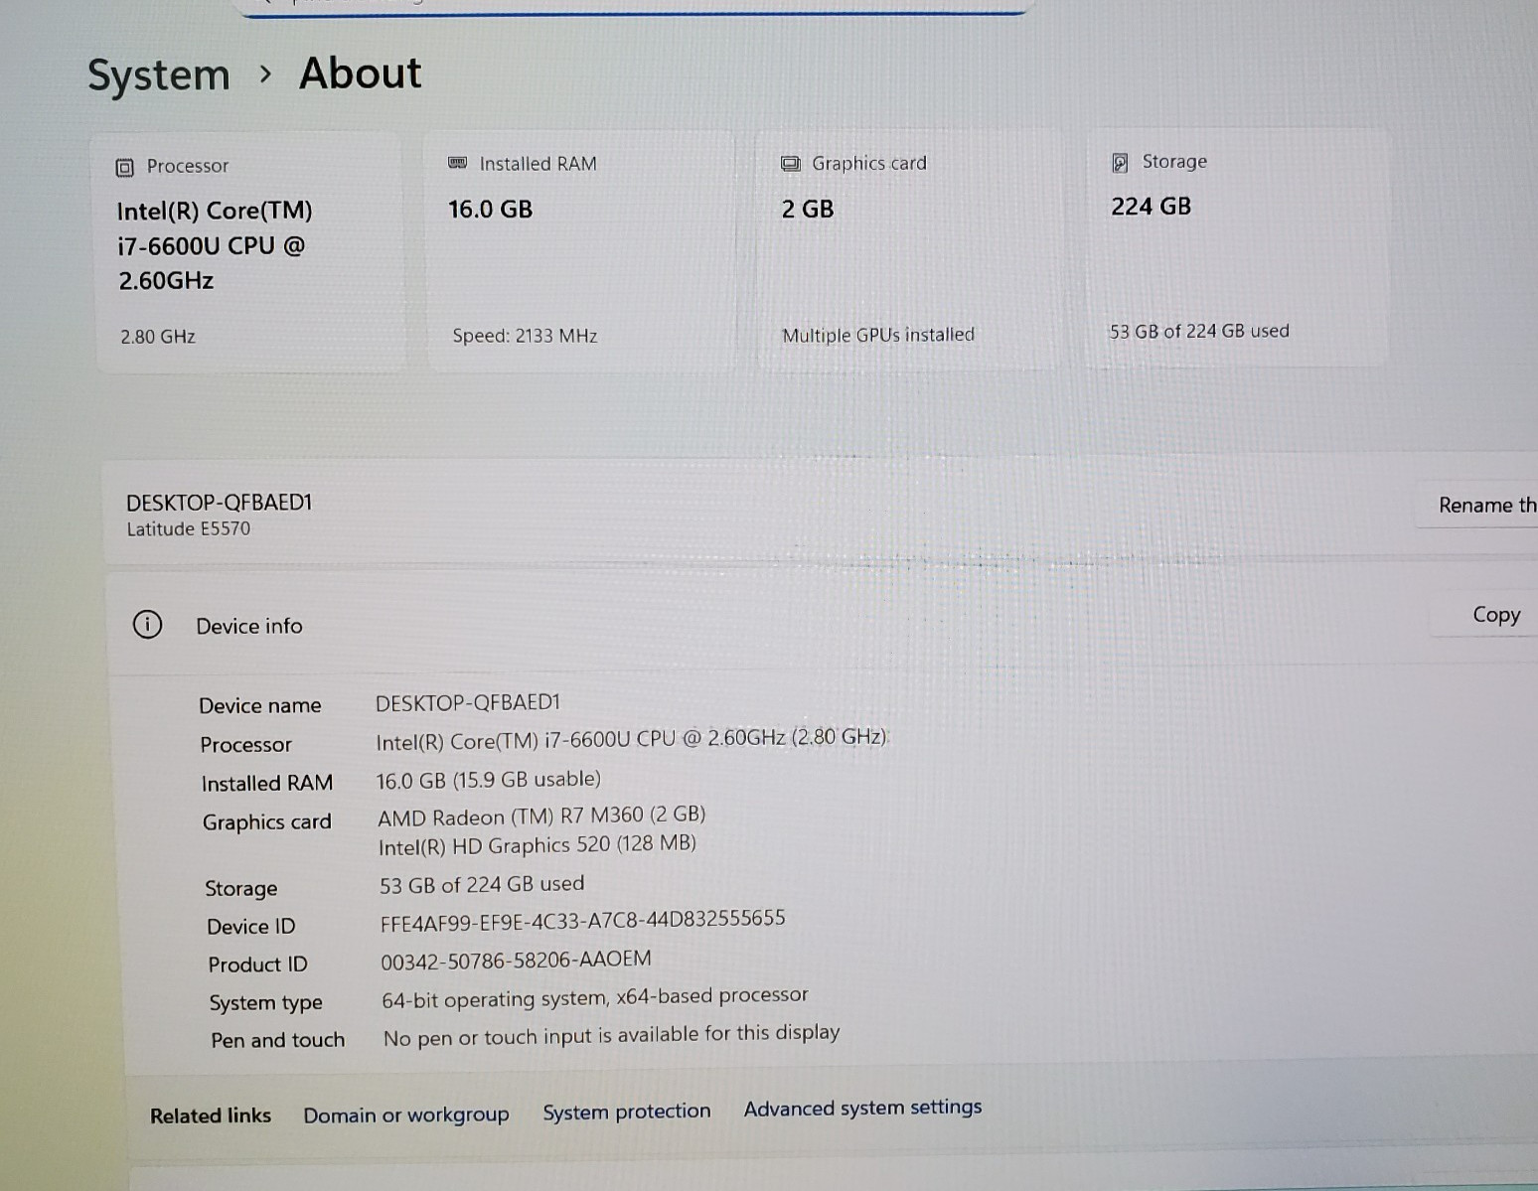
Task: Click 53 GB of 224 GB used in Storage card
Action: (1199, 331)
